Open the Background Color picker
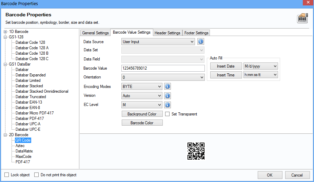The width and height of the screenshot is (314, 182). (x=142, y=114)
